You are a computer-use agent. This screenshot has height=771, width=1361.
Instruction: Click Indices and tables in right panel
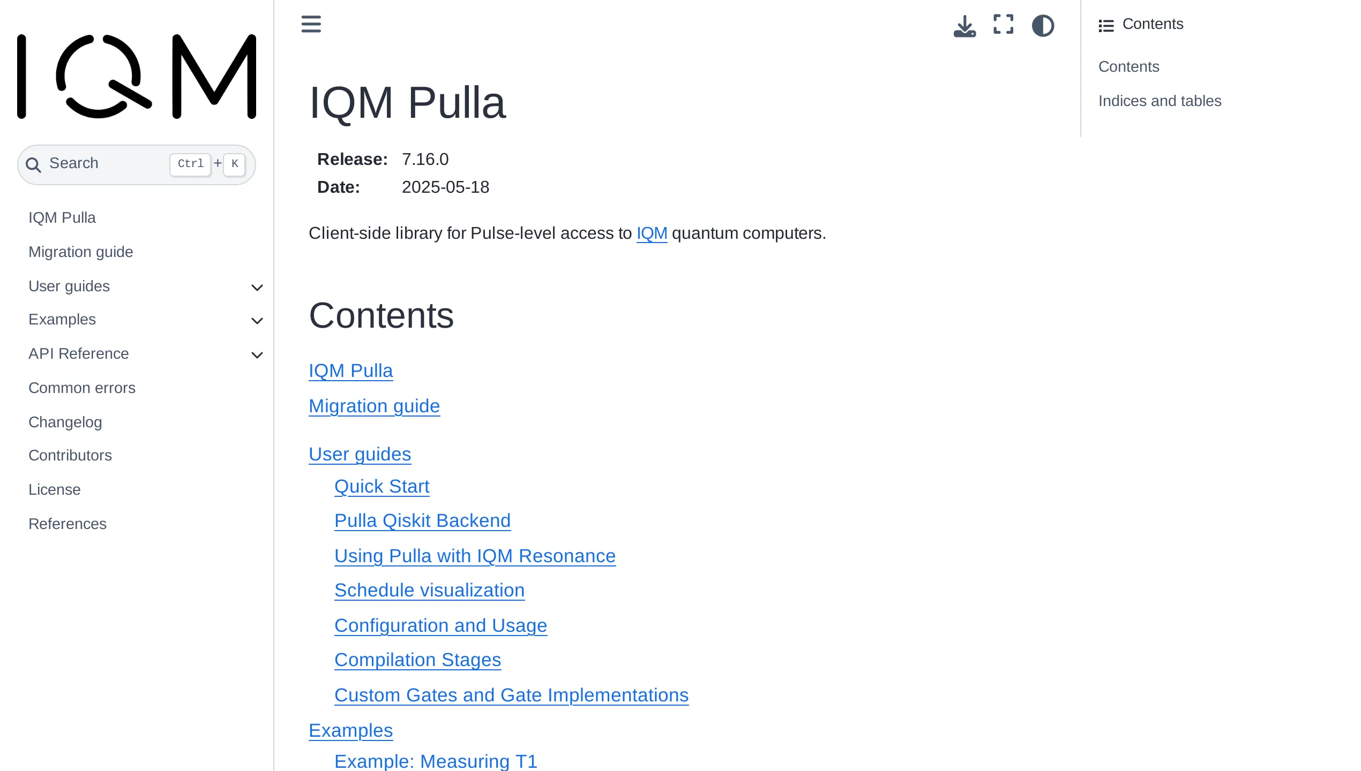pos(1160,101)
